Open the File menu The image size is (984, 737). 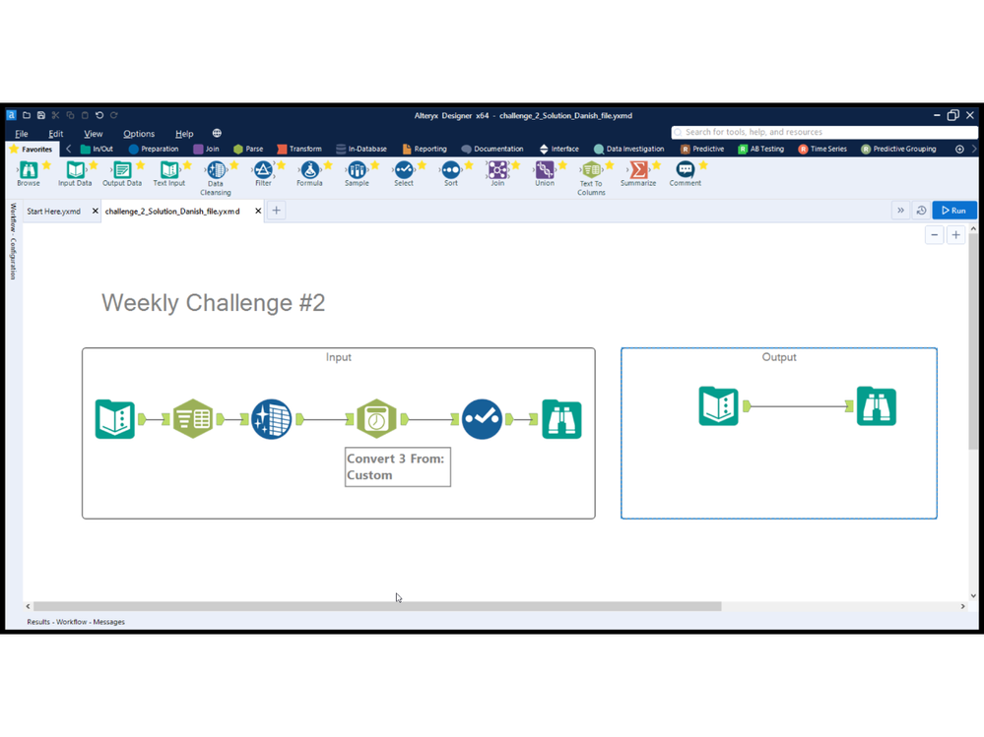point(22,134)
